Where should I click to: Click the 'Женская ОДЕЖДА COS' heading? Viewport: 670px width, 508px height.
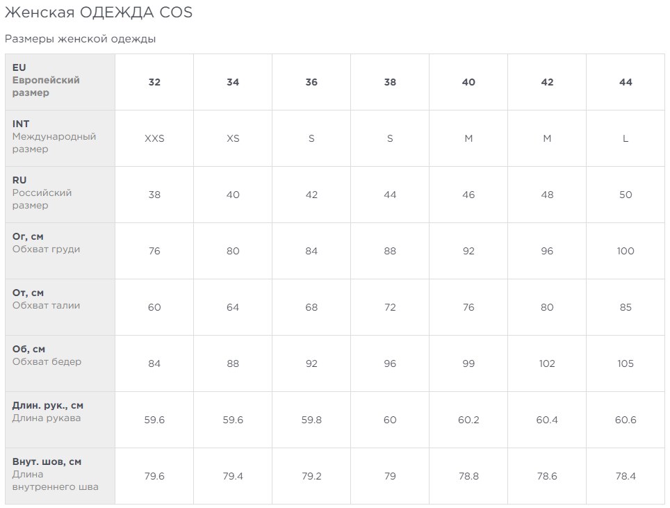[x=98, y=13]
